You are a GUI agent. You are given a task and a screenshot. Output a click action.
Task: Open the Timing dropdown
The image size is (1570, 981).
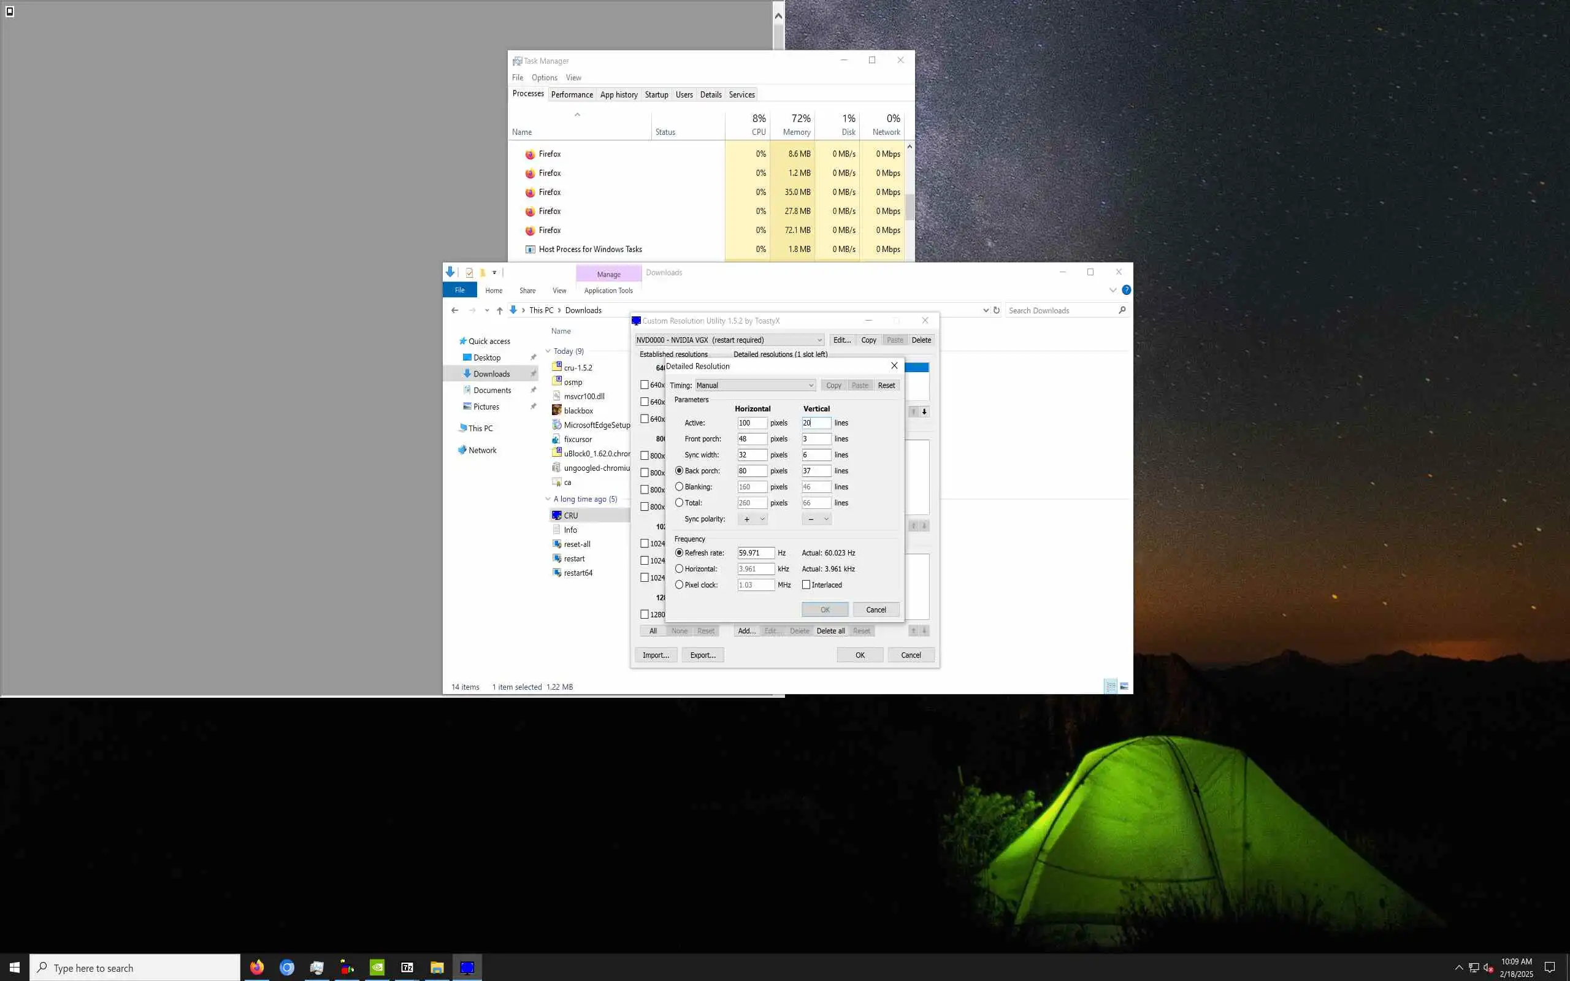(755, 386)
